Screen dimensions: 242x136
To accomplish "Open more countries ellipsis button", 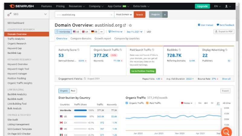I will pyautogui.click(x=101, y=32).
